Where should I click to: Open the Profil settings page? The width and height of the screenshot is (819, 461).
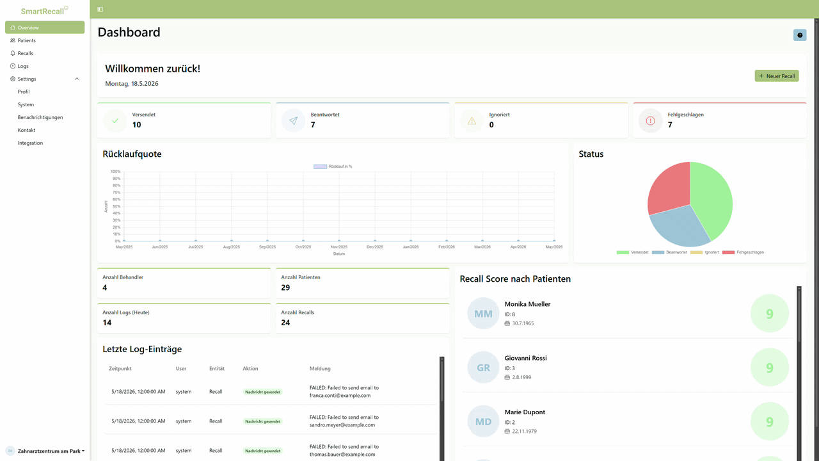(24, 92)
